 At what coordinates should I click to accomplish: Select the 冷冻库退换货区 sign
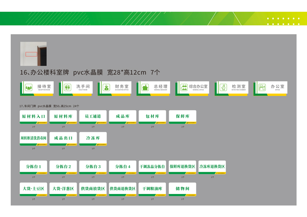212,167
